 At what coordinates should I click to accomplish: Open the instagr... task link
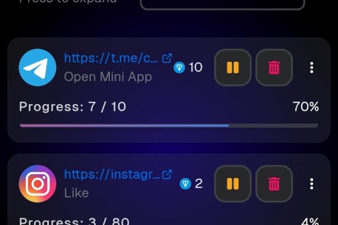tap(112, 174)
